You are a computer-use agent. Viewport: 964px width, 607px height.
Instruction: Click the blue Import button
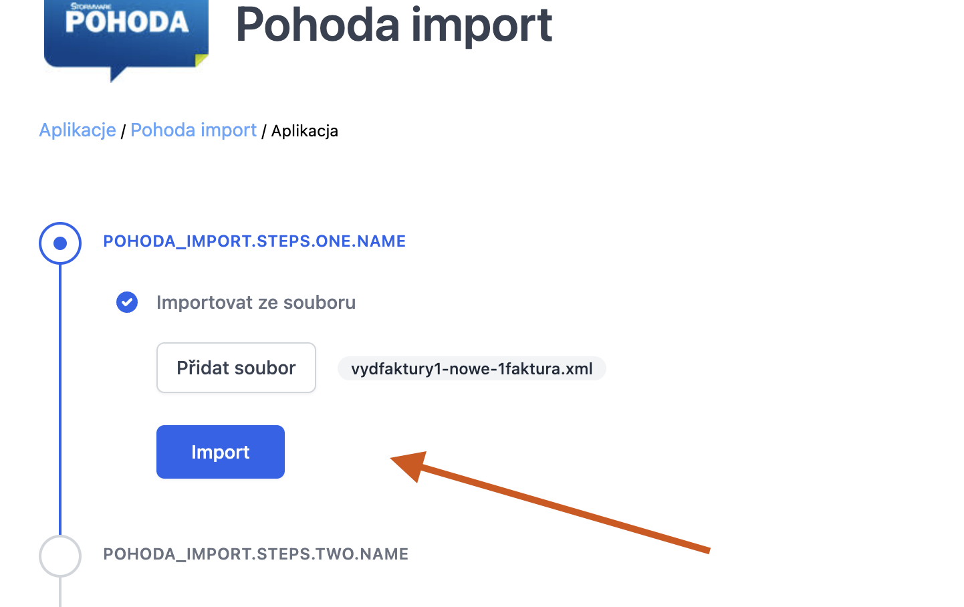point(221,452)
